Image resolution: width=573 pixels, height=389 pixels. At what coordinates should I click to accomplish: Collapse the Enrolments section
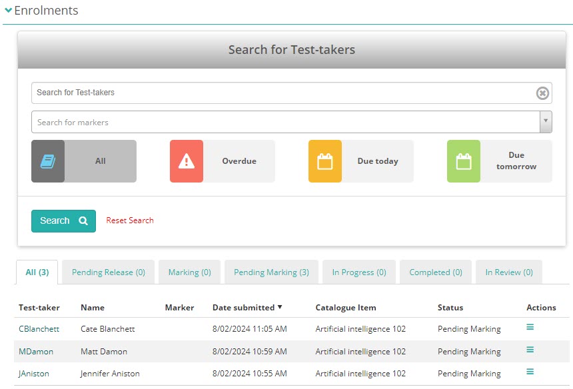[x=9, y=11]
